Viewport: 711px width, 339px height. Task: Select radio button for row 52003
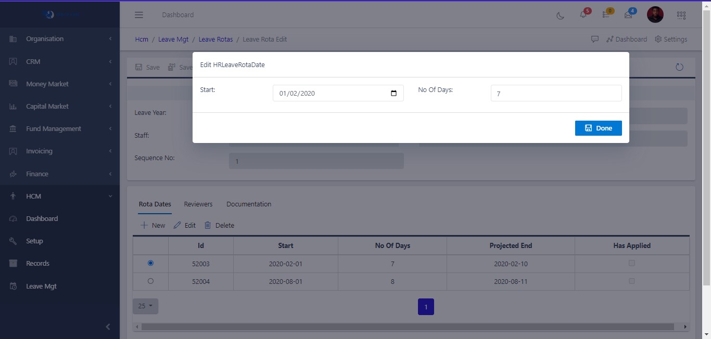click(x=151, y=263)
